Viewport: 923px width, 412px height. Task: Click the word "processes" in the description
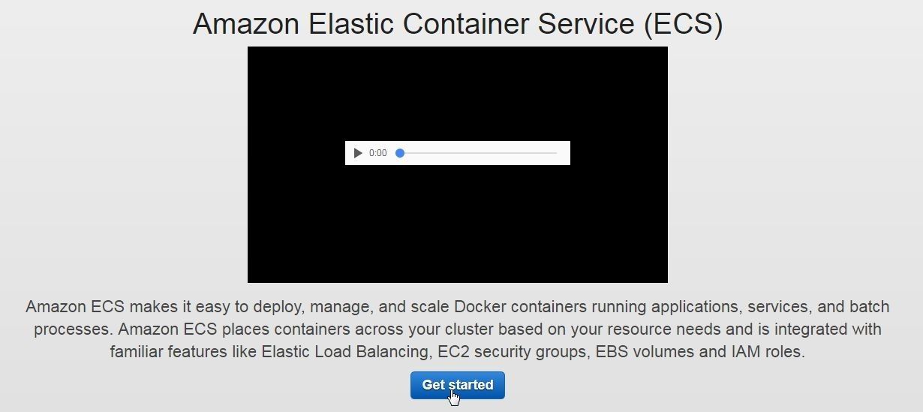(x=71, y=329)
